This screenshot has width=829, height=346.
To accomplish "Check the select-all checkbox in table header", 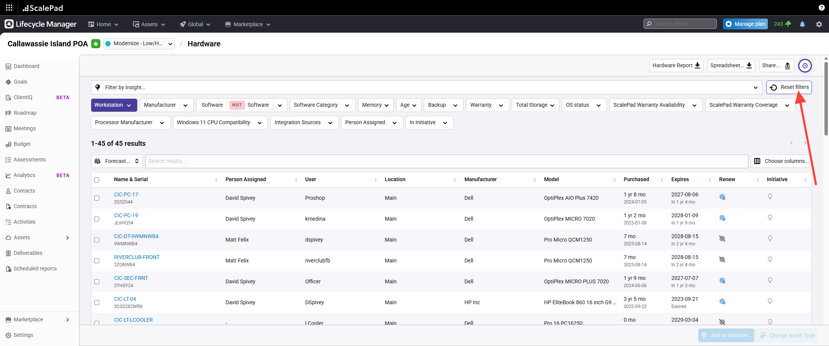I will [x=97, y=180].
